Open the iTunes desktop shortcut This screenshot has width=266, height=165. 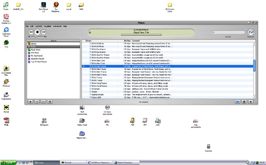pyautogui.click(x=5, y=6)
